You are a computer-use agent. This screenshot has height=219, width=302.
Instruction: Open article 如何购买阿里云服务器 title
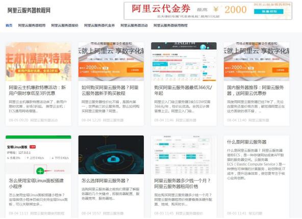(110, 90)
